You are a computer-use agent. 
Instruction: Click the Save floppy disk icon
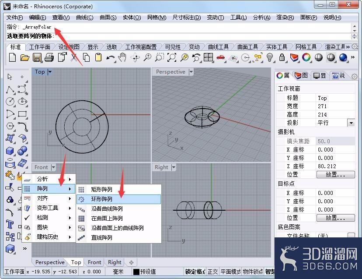coord(37,57)
